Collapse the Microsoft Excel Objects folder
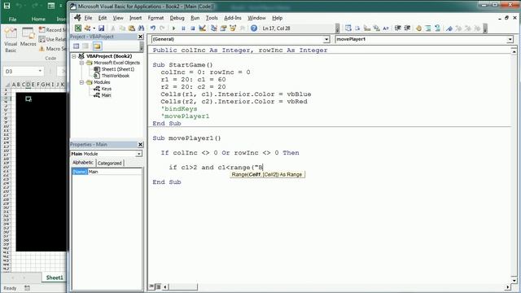Image resolution: width=521 pixels, height=293 pixels. (81, 63)
